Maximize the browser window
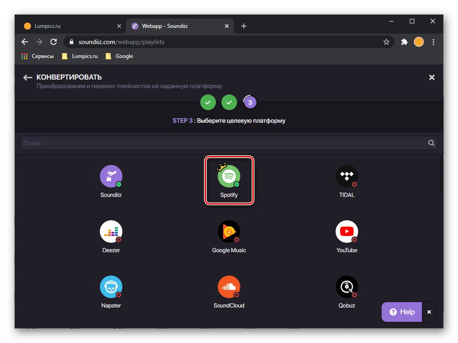The height and width of the screenshot is (343, 458). [412, 21]
